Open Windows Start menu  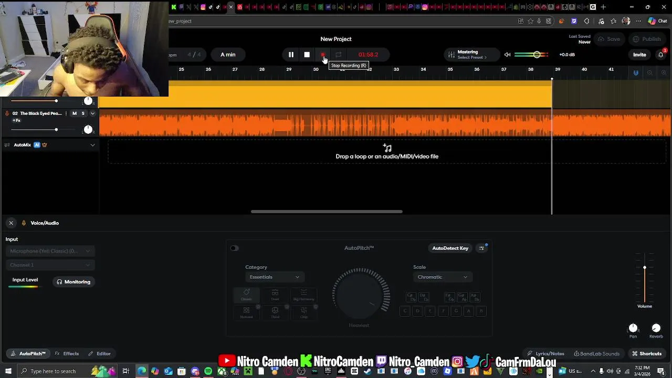[8, 371]
